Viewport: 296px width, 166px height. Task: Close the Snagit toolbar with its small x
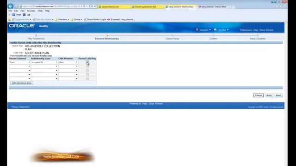9,15
